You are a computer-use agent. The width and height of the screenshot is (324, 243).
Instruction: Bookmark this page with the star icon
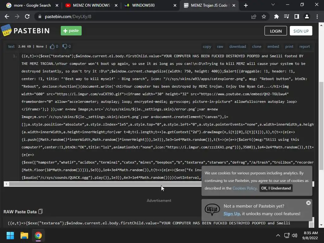264,16
